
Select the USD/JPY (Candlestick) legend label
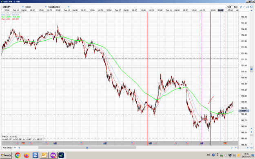[11, 13]
